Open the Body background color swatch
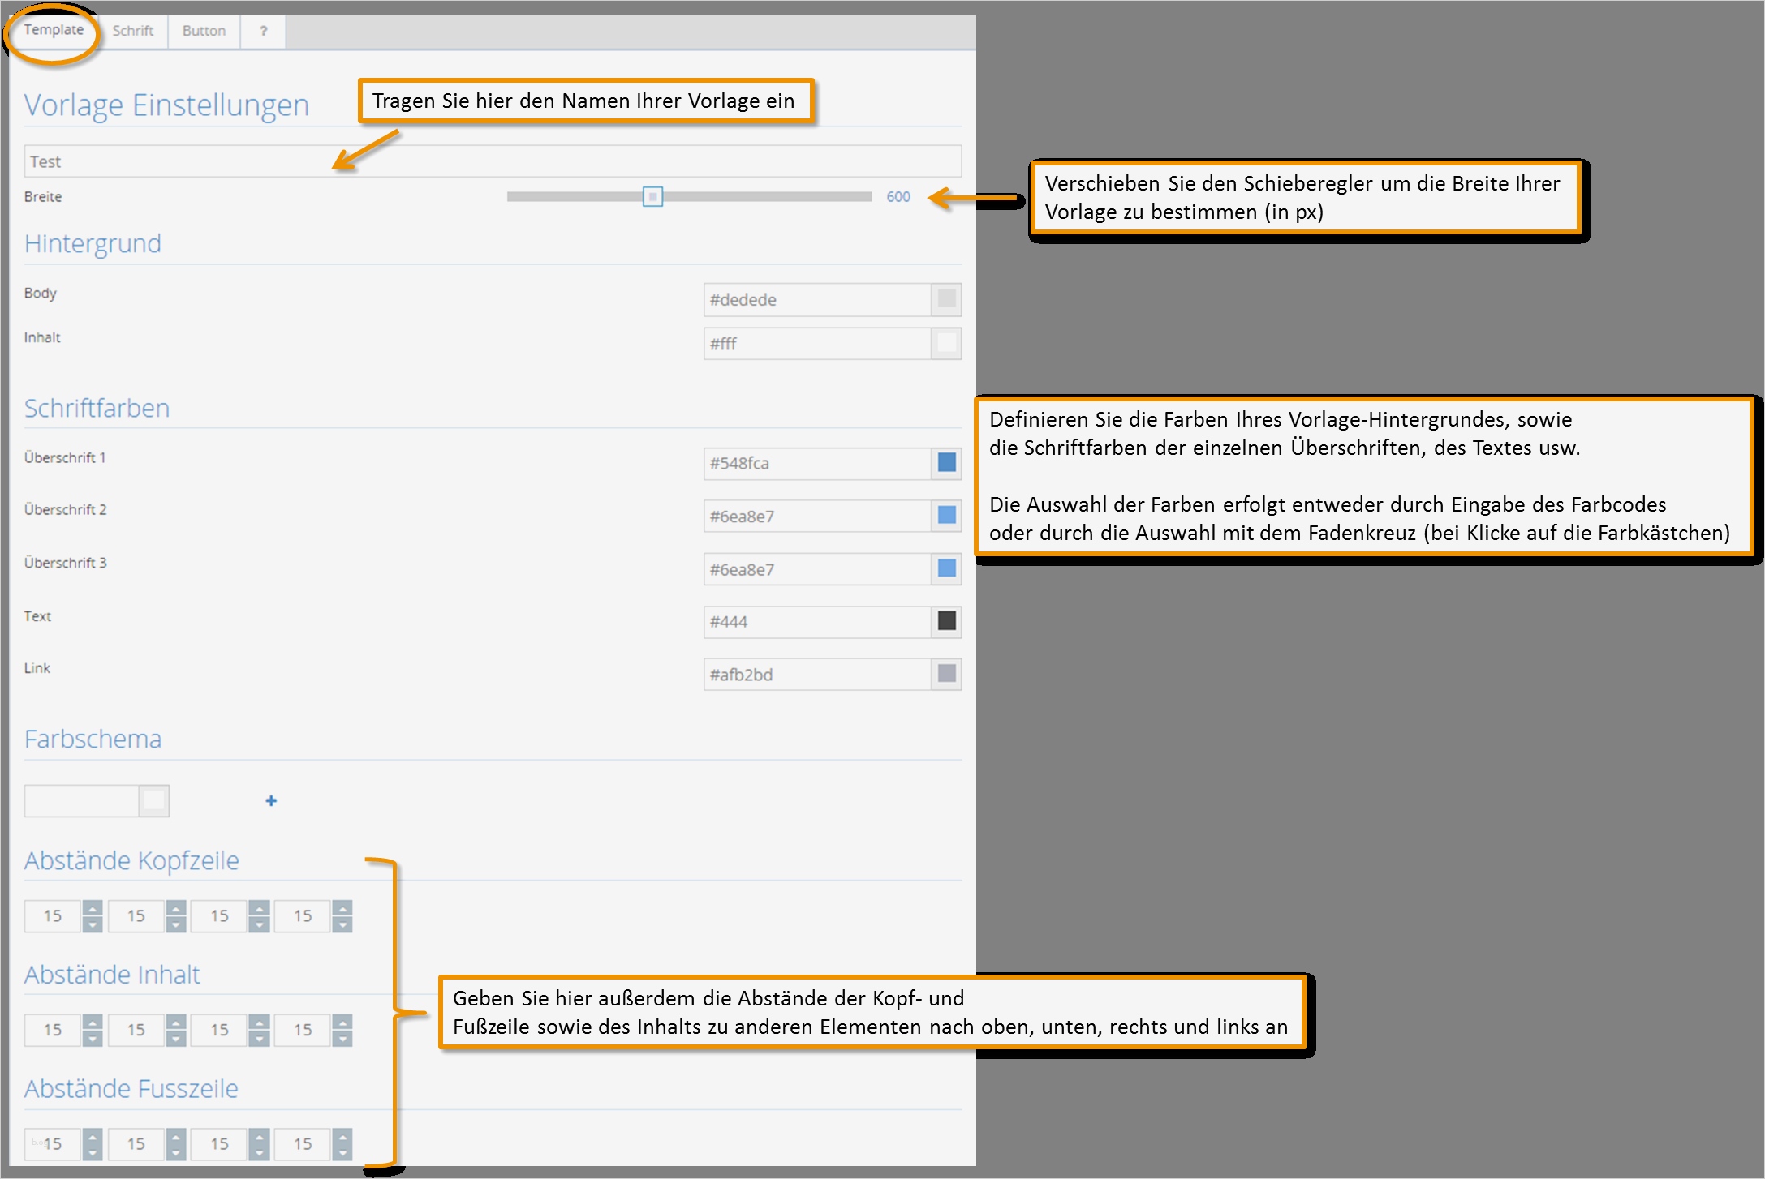The image size is (1765, 1179). point(946,299)
